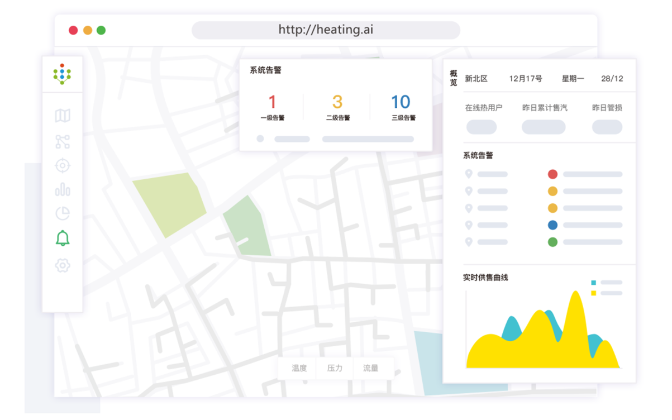Select the 流量 map tab
This screenshot has width=672, height=420.
(x=370, y=368)
